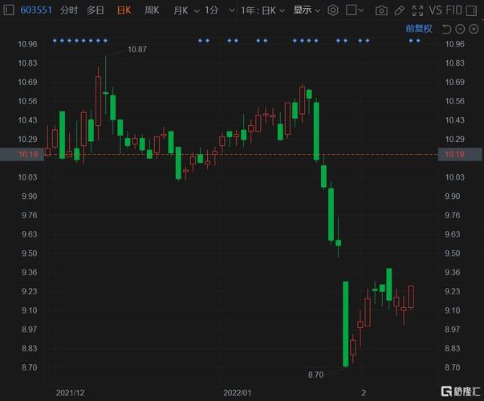Viewport: 484px width, 401px height.
Task: Click the 2022/01 date axis label
Action: (237, 393)
